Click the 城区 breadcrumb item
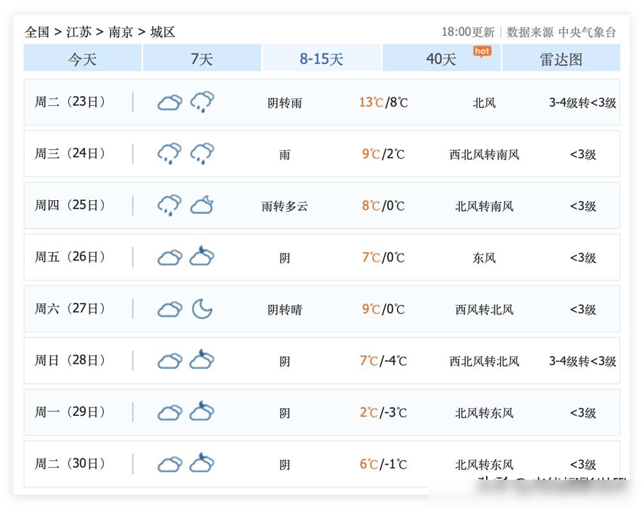The image size is (642, 507). tap(162, 31)
